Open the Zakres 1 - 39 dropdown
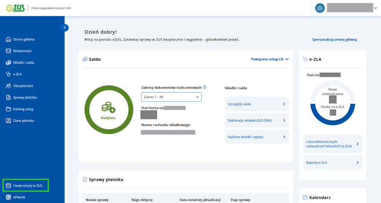This screenshot has width=381, height=203. pyautogui.click(x=171, y=97)
